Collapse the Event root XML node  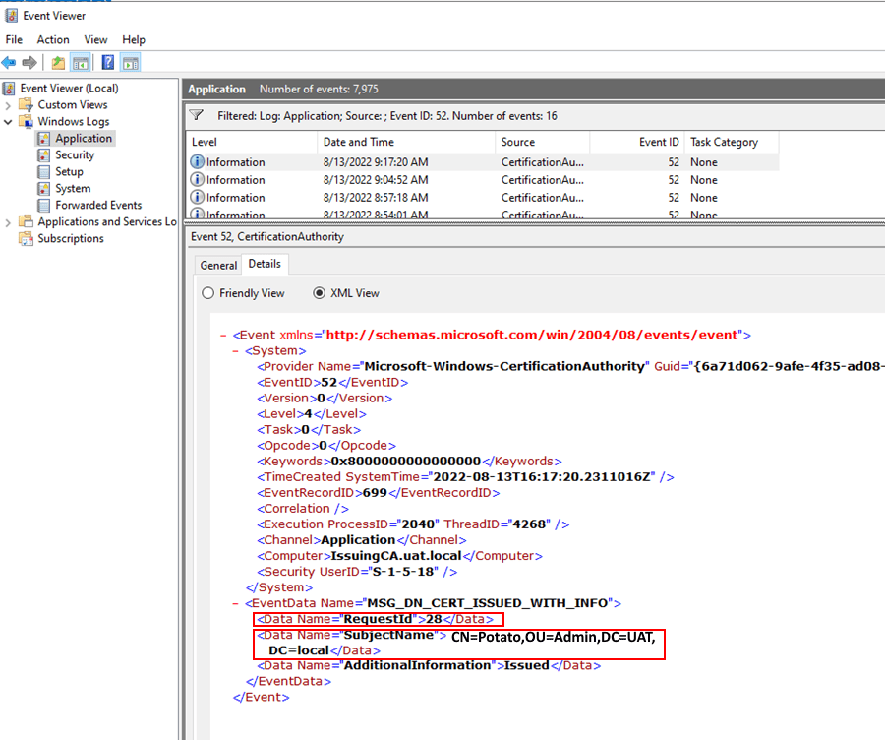(x=223, y=335)
